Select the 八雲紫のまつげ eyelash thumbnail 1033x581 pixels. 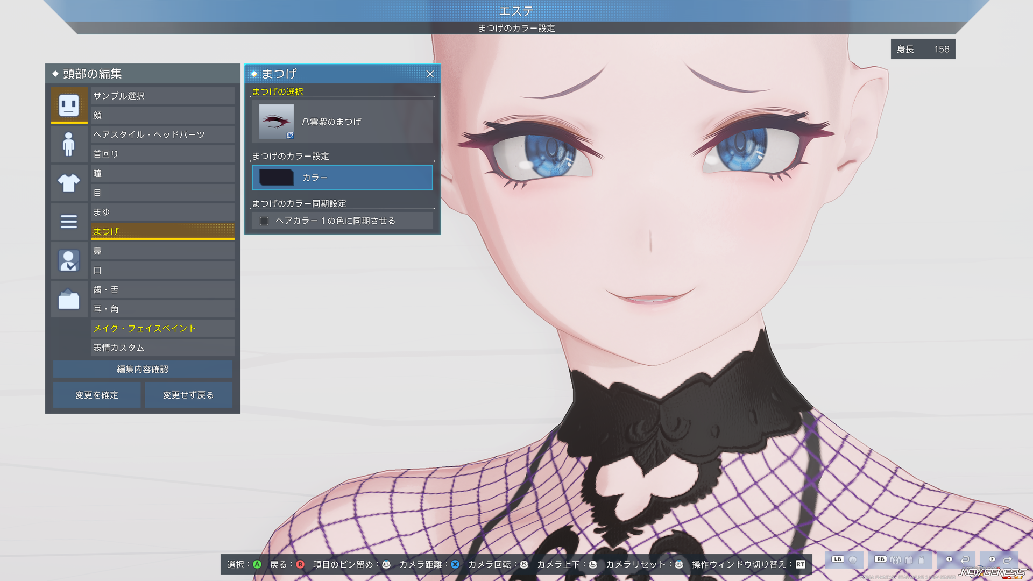tap(277, 122)
